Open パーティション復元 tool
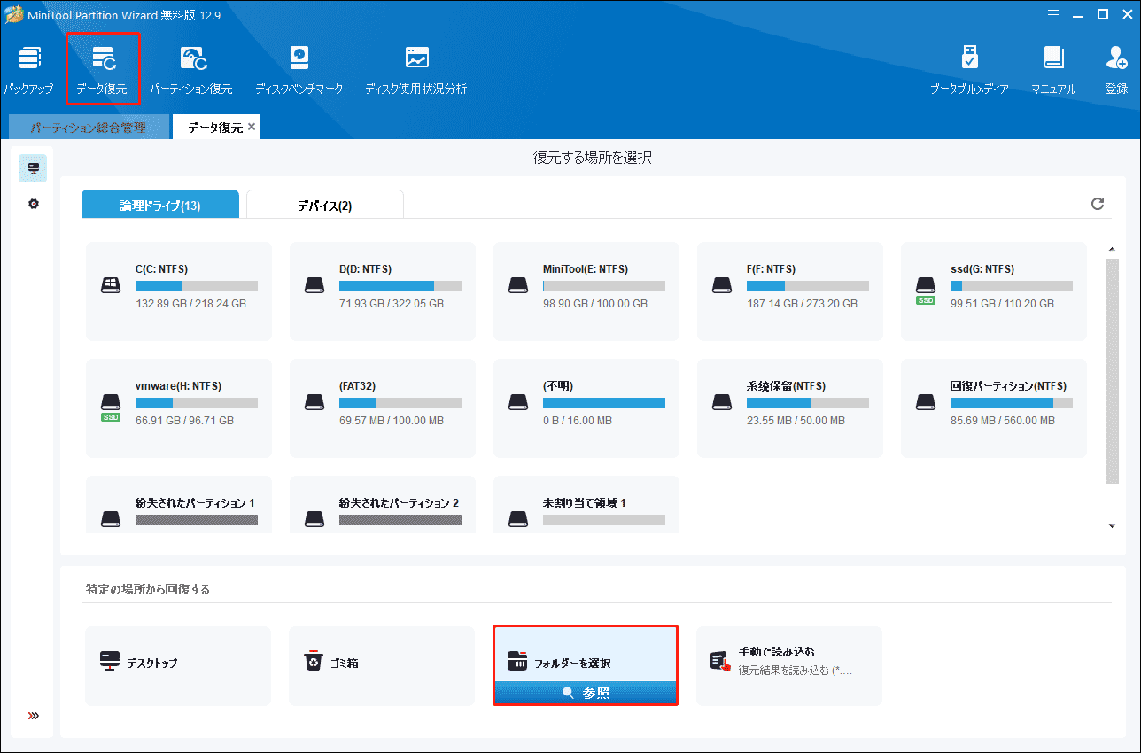This screenshot has width=1141, height=753. click(191, 70)
